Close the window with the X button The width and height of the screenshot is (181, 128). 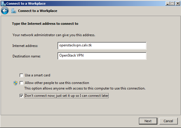177,3
